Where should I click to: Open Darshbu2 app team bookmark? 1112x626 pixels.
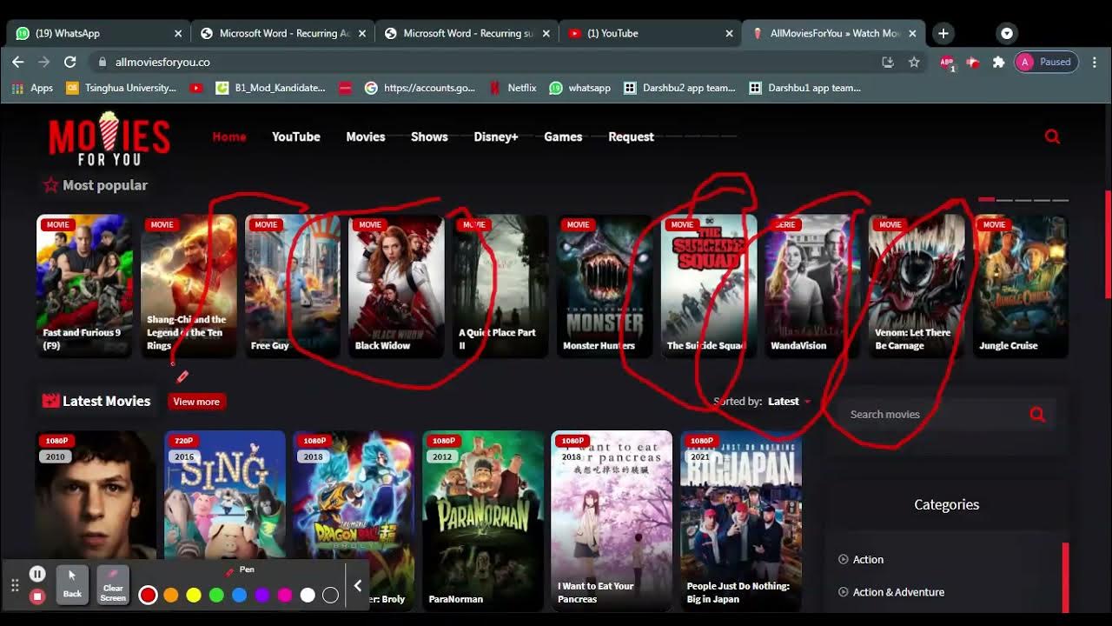[679, 88]
